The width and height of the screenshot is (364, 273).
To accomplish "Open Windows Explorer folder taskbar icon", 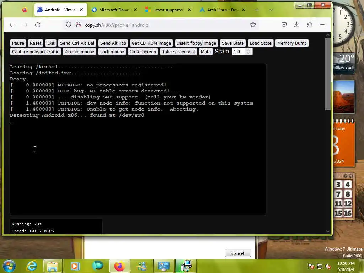I will 53,266.
